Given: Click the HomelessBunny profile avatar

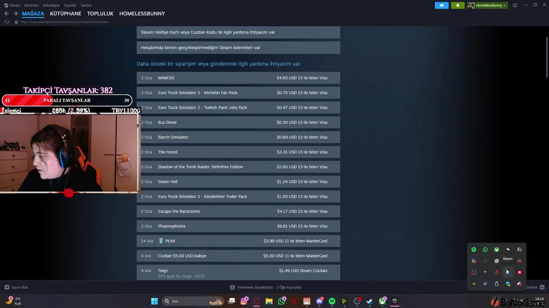Looking at the screenshot, I should point(471,5).
